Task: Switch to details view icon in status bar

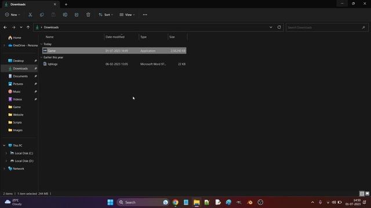Action: pos(362,194)
